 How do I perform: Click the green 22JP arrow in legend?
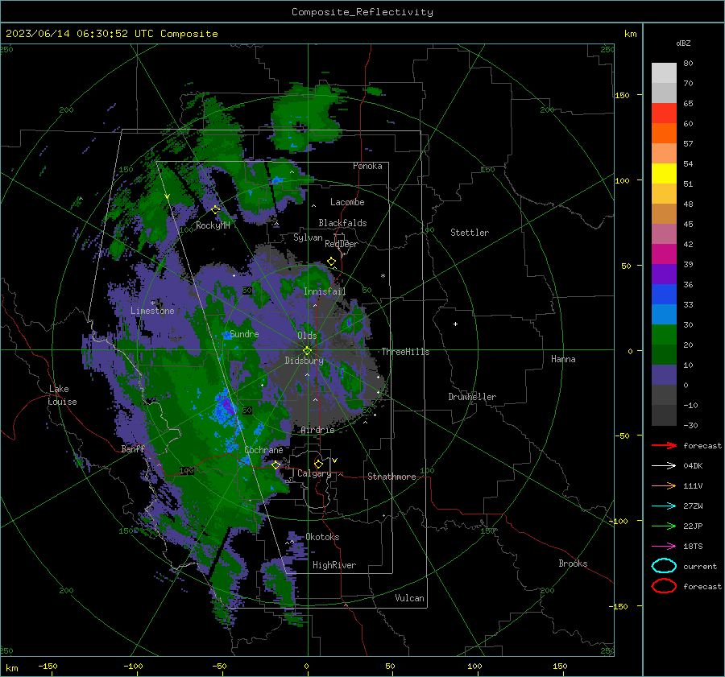664,526
